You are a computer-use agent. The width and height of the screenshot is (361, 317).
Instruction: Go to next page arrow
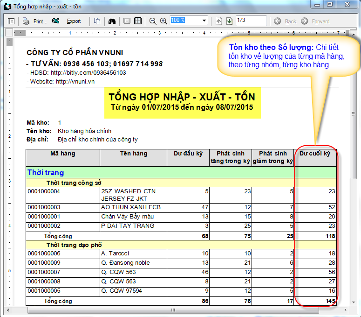[x=229, y=21]
